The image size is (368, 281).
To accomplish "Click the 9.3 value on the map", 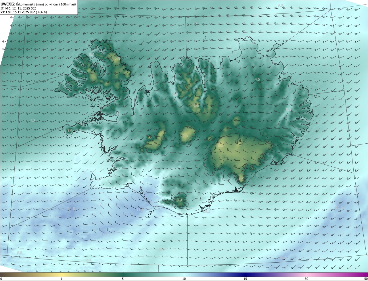I will click(89, 261).
